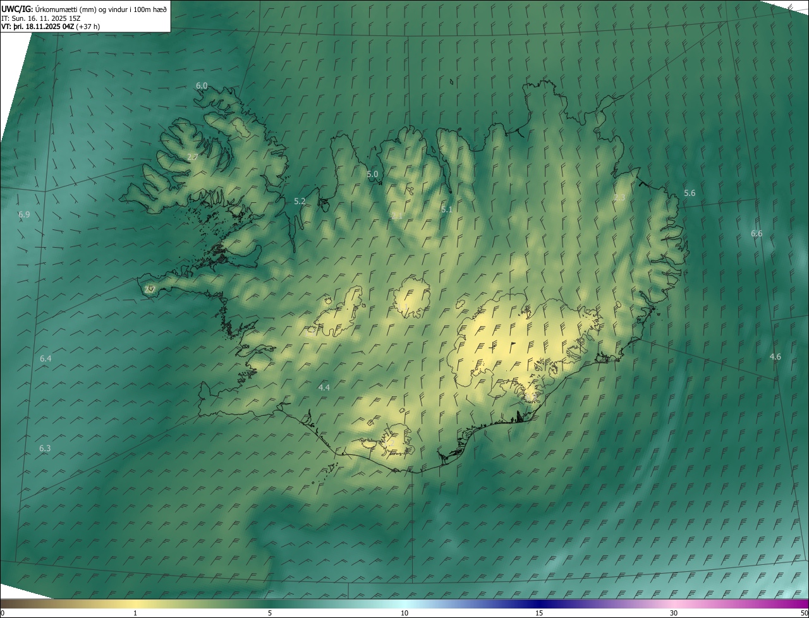Image resolution: width=809 pixels, height=618 pixels.
Task: Click the 1 tick on the color scale
Action: (x=135, y=613)
